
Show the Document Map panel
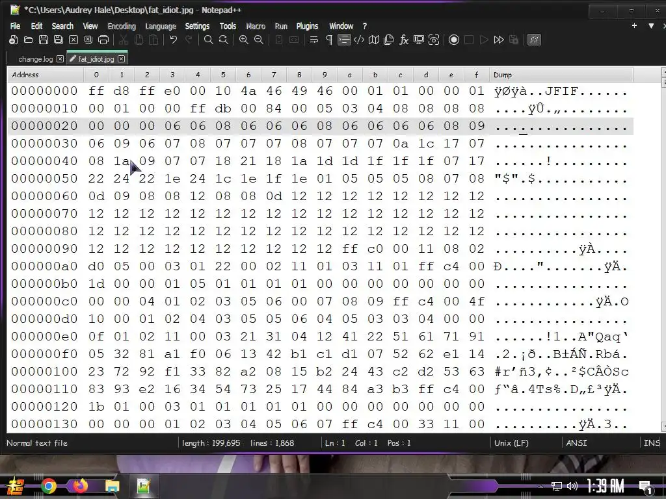point(374,40)
